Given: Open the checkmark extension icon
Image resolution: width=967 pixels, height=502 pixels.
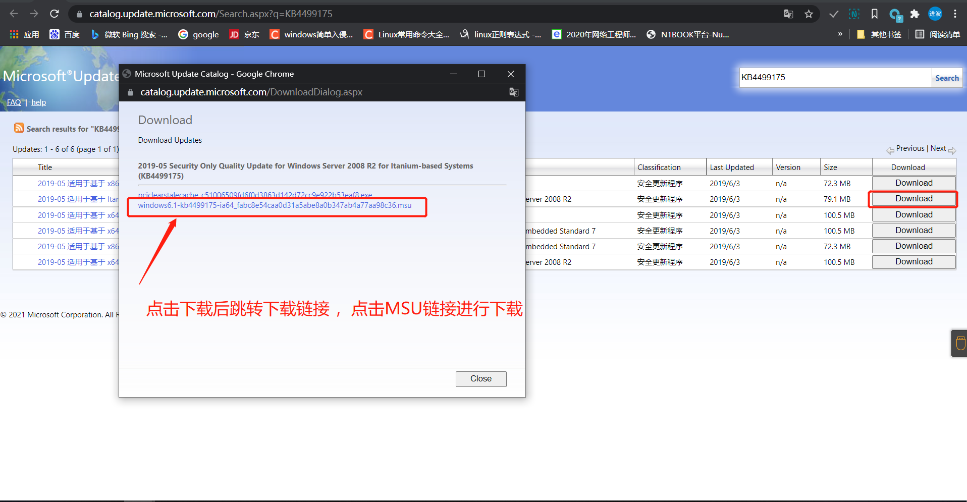Looking at the screenshot, I should click(x=834, y=14).
